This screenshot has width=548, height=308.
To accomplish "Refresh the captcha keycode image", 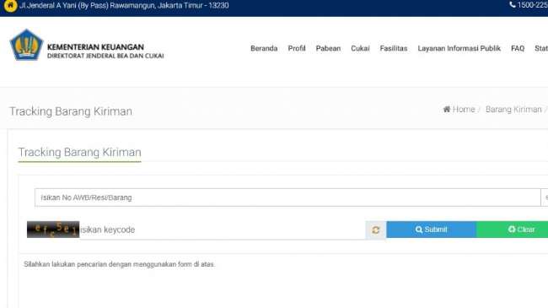I will 376,230.
